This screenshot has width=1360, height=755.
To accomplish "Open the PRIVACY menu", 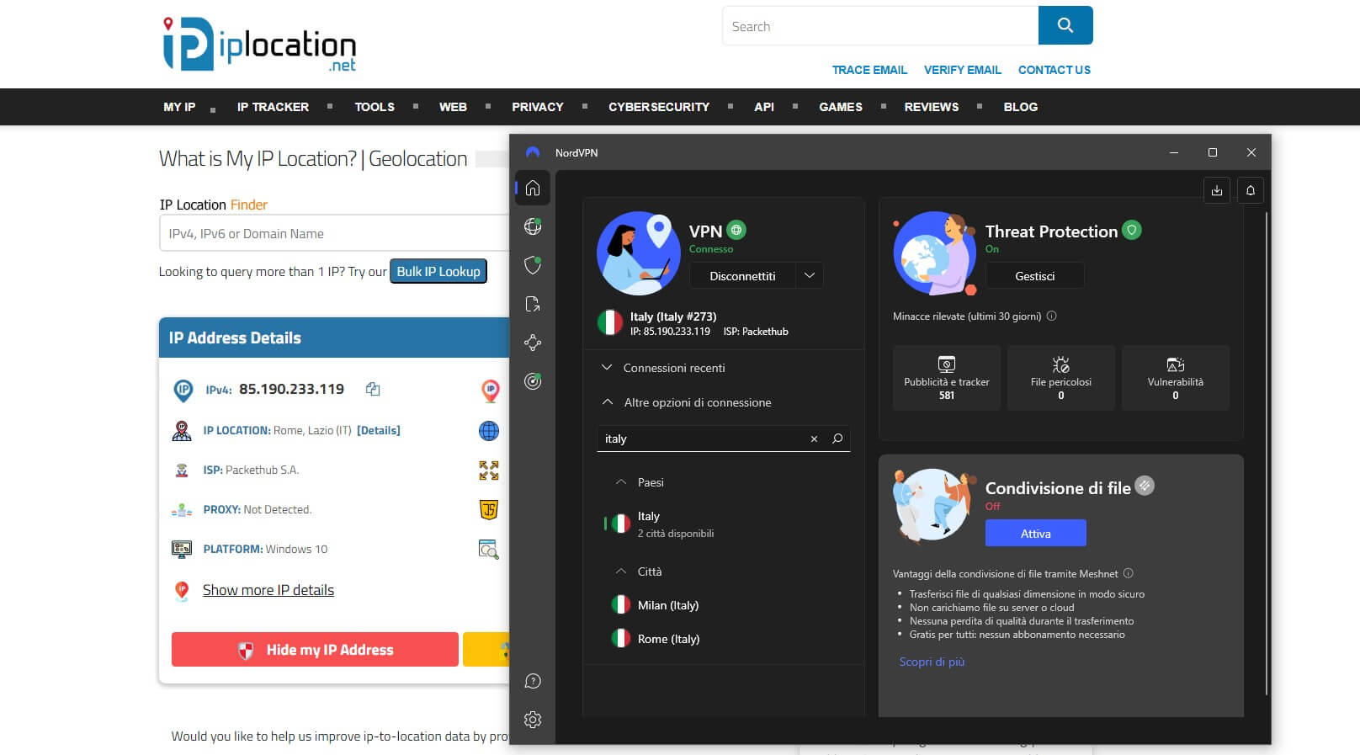I will click(x=538, y=107).
